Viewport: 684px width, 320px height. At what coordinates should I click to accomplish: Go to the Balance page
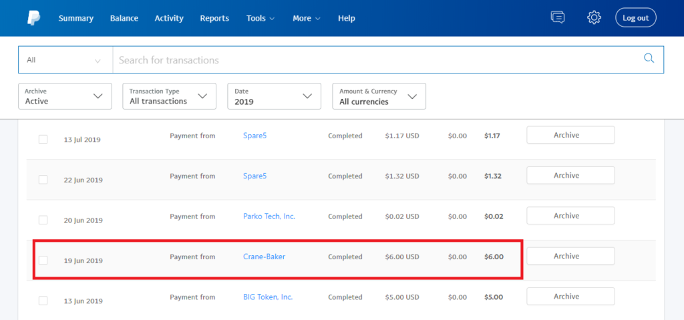124,18
